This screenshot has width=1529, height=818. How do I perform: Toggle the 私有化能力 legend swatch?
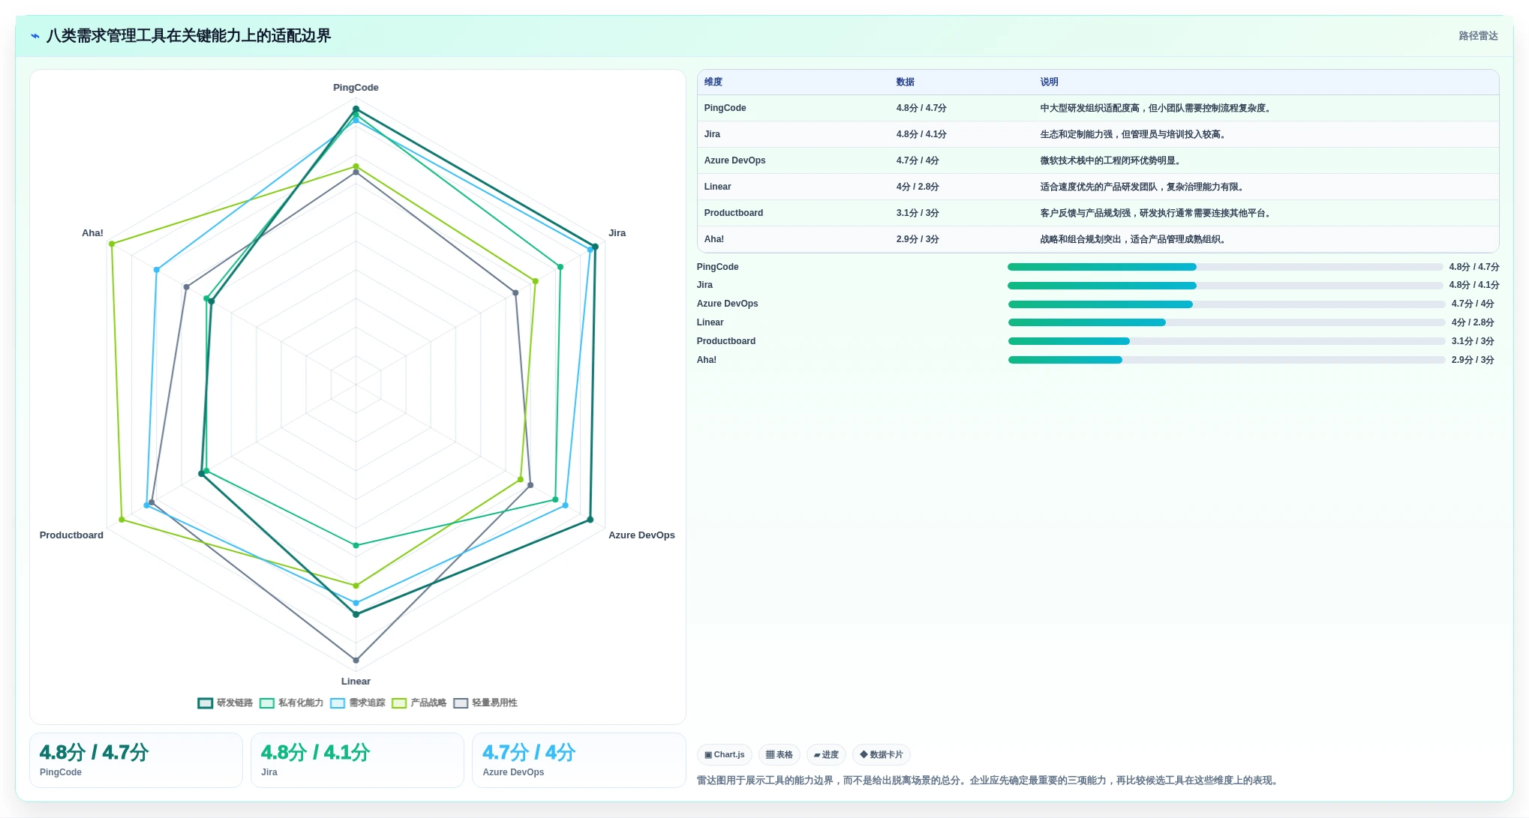(267, 703)
